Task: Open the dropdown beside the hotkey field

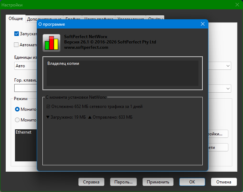Action: point(228,88)
